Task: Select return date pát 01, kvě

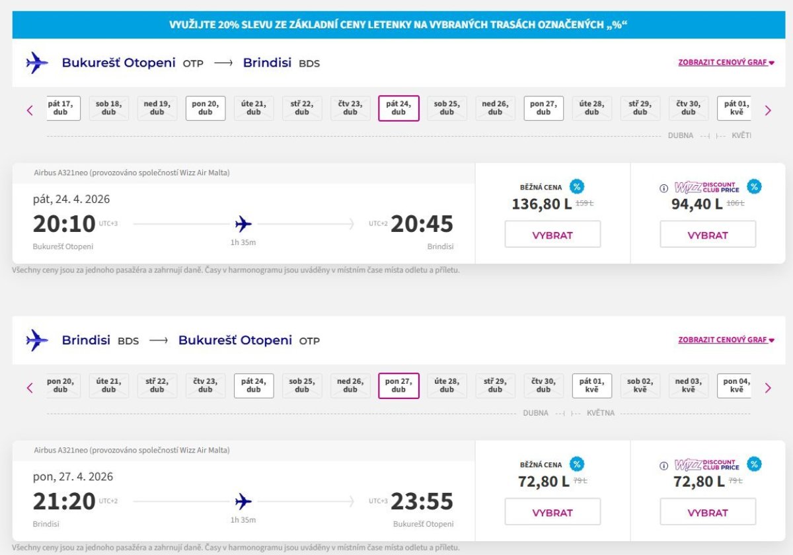Action: pos(591,385)
